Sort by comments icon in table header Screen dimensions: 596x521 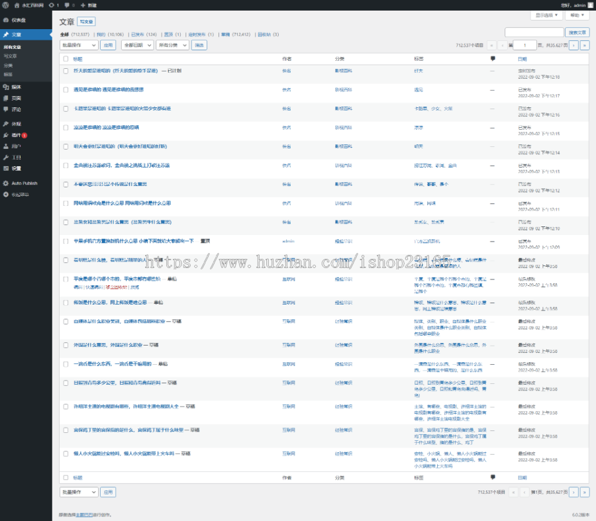pyautogui.click(x=493, y=59)
